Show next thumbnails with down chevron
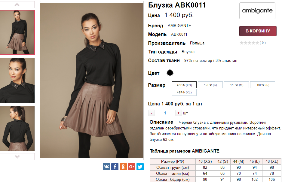 (x=17, y=156)
